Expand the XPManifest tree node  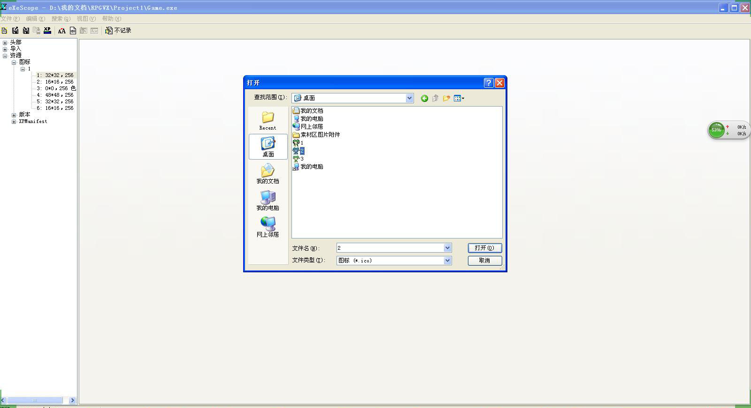click(x=14, y=122)
